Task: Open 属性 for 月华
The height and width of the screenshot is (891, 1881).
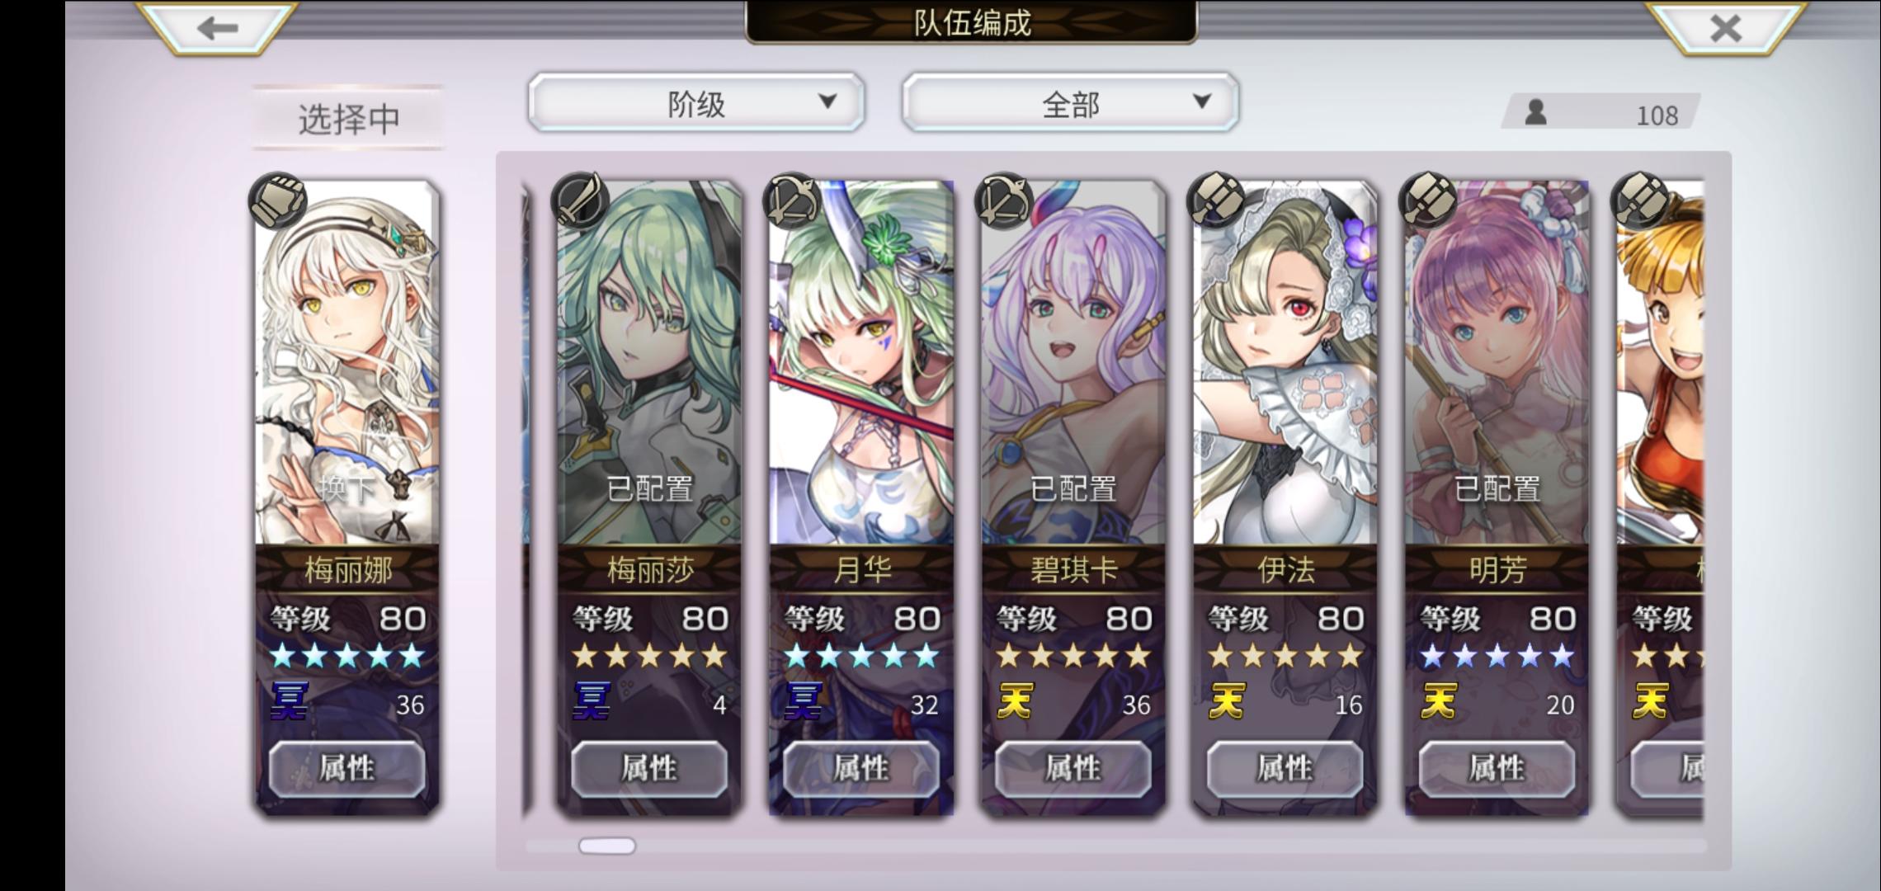Action: [x=861, y=768]
